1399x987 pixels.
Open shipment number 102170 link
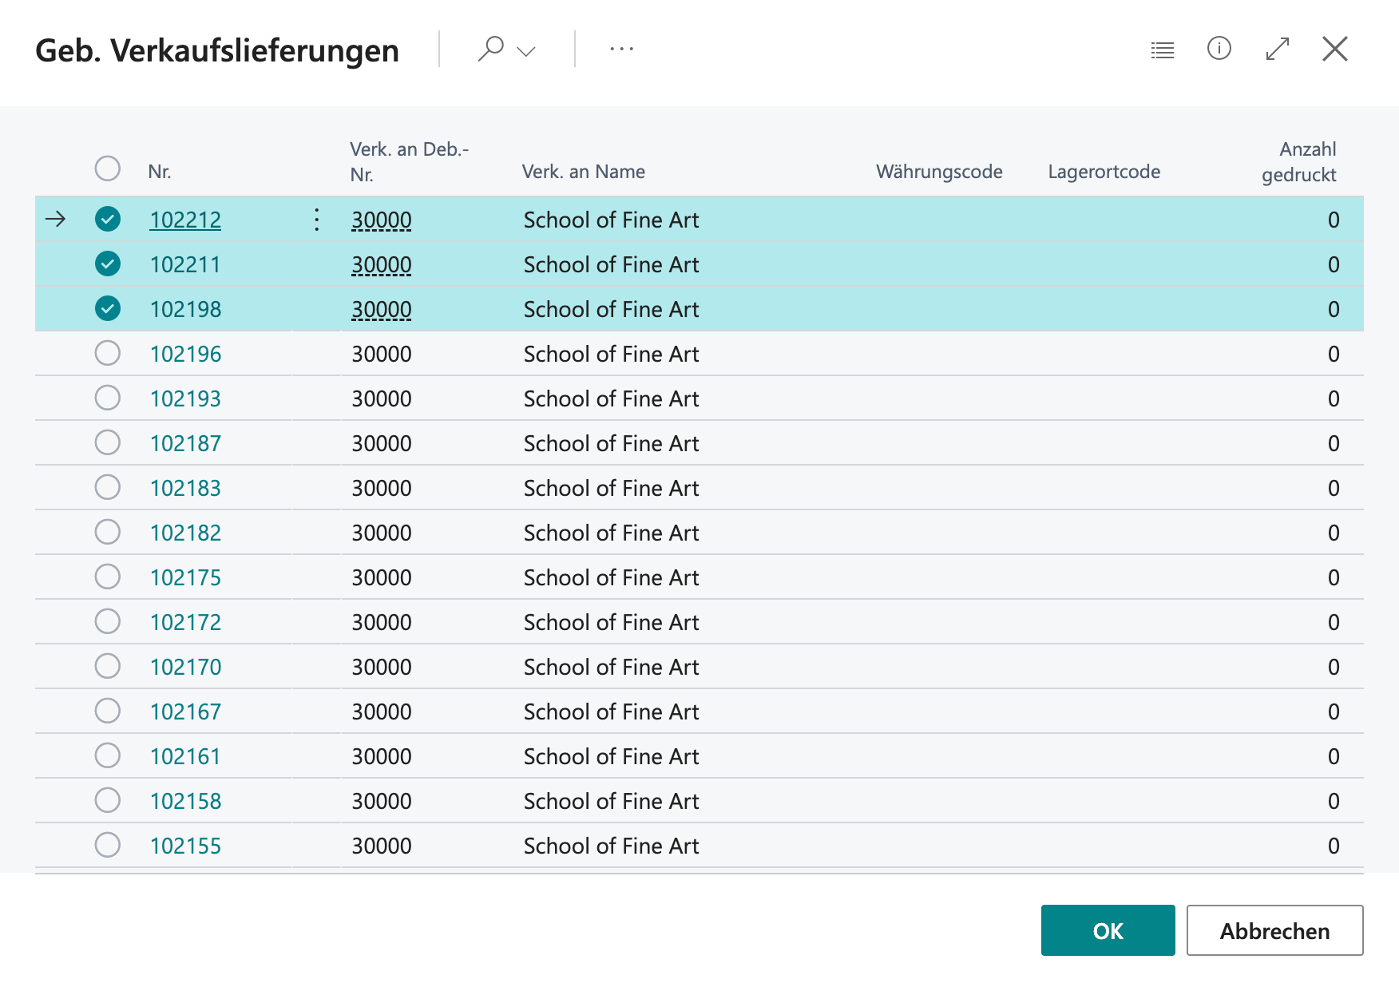(185, 667)
